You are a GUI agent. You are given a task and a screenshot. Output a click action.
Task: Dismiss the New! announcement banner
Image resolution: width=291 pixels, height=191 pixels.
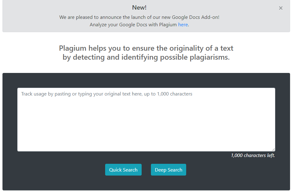[x=280, y=8]
